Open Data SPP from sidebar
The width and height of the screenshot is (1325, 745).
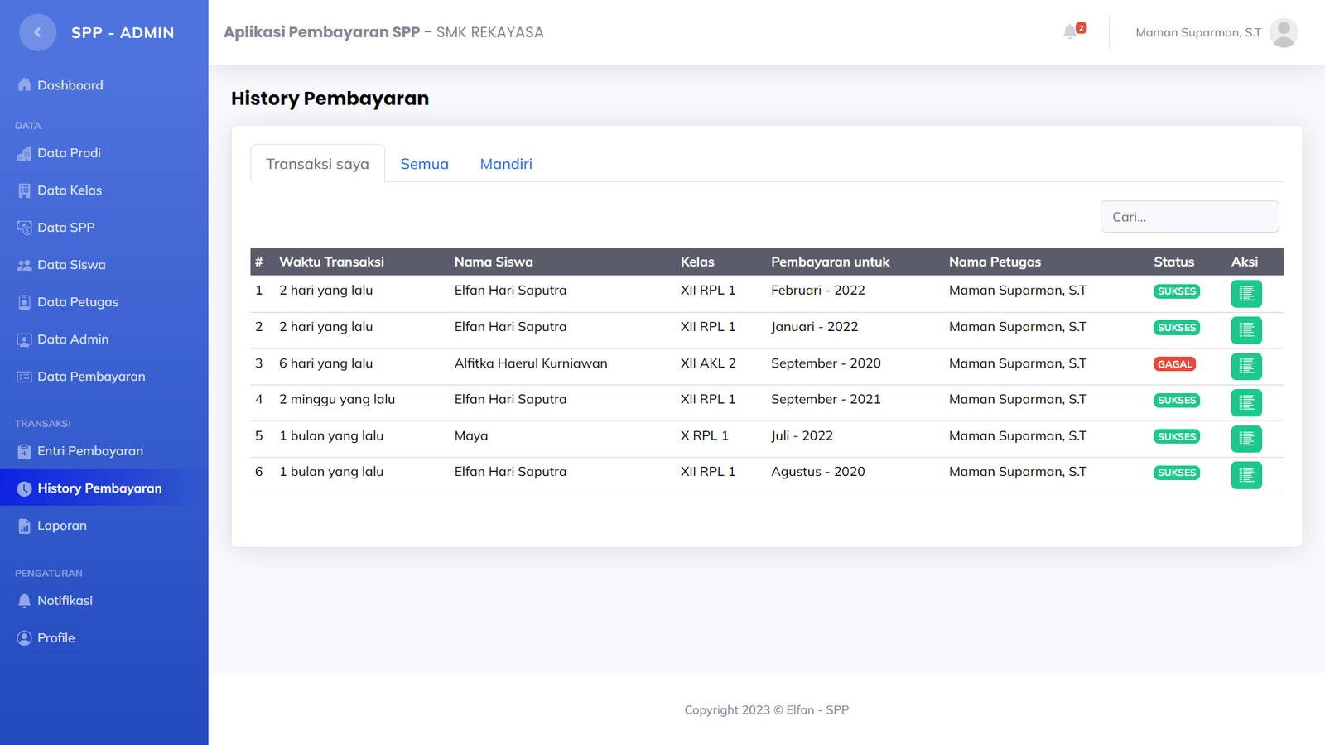[66, 228]
